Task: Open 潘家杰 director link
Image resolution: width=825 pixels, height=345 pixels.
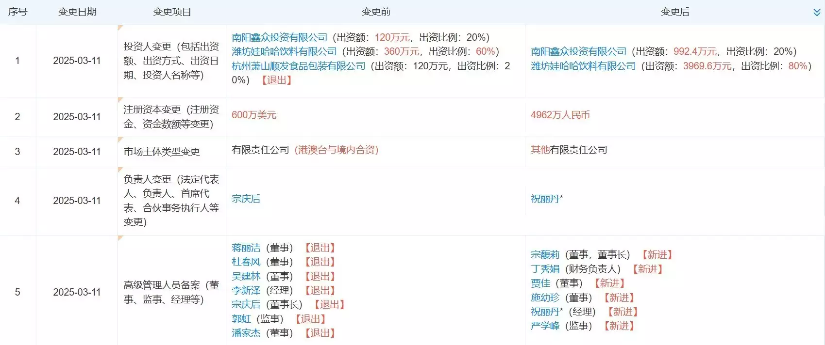Action: pos(246,333)
